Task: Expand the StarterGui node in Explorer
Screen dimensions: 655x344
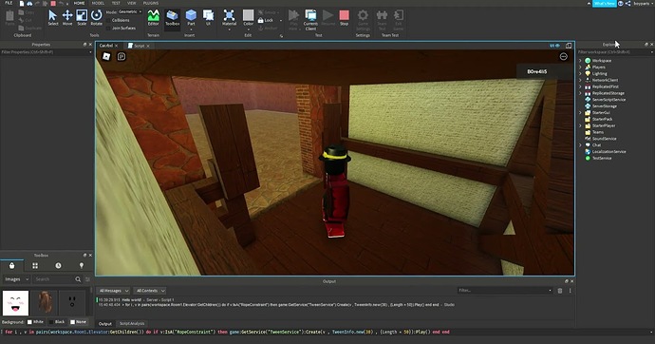Action: 580,112
